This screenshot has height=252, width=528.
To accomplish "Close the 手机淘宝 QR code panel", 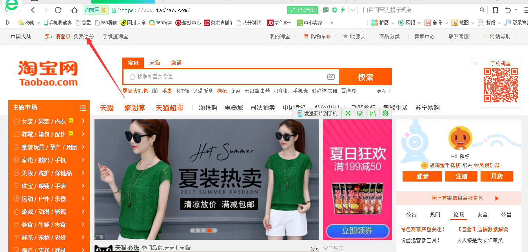I will tap(475, 63).
